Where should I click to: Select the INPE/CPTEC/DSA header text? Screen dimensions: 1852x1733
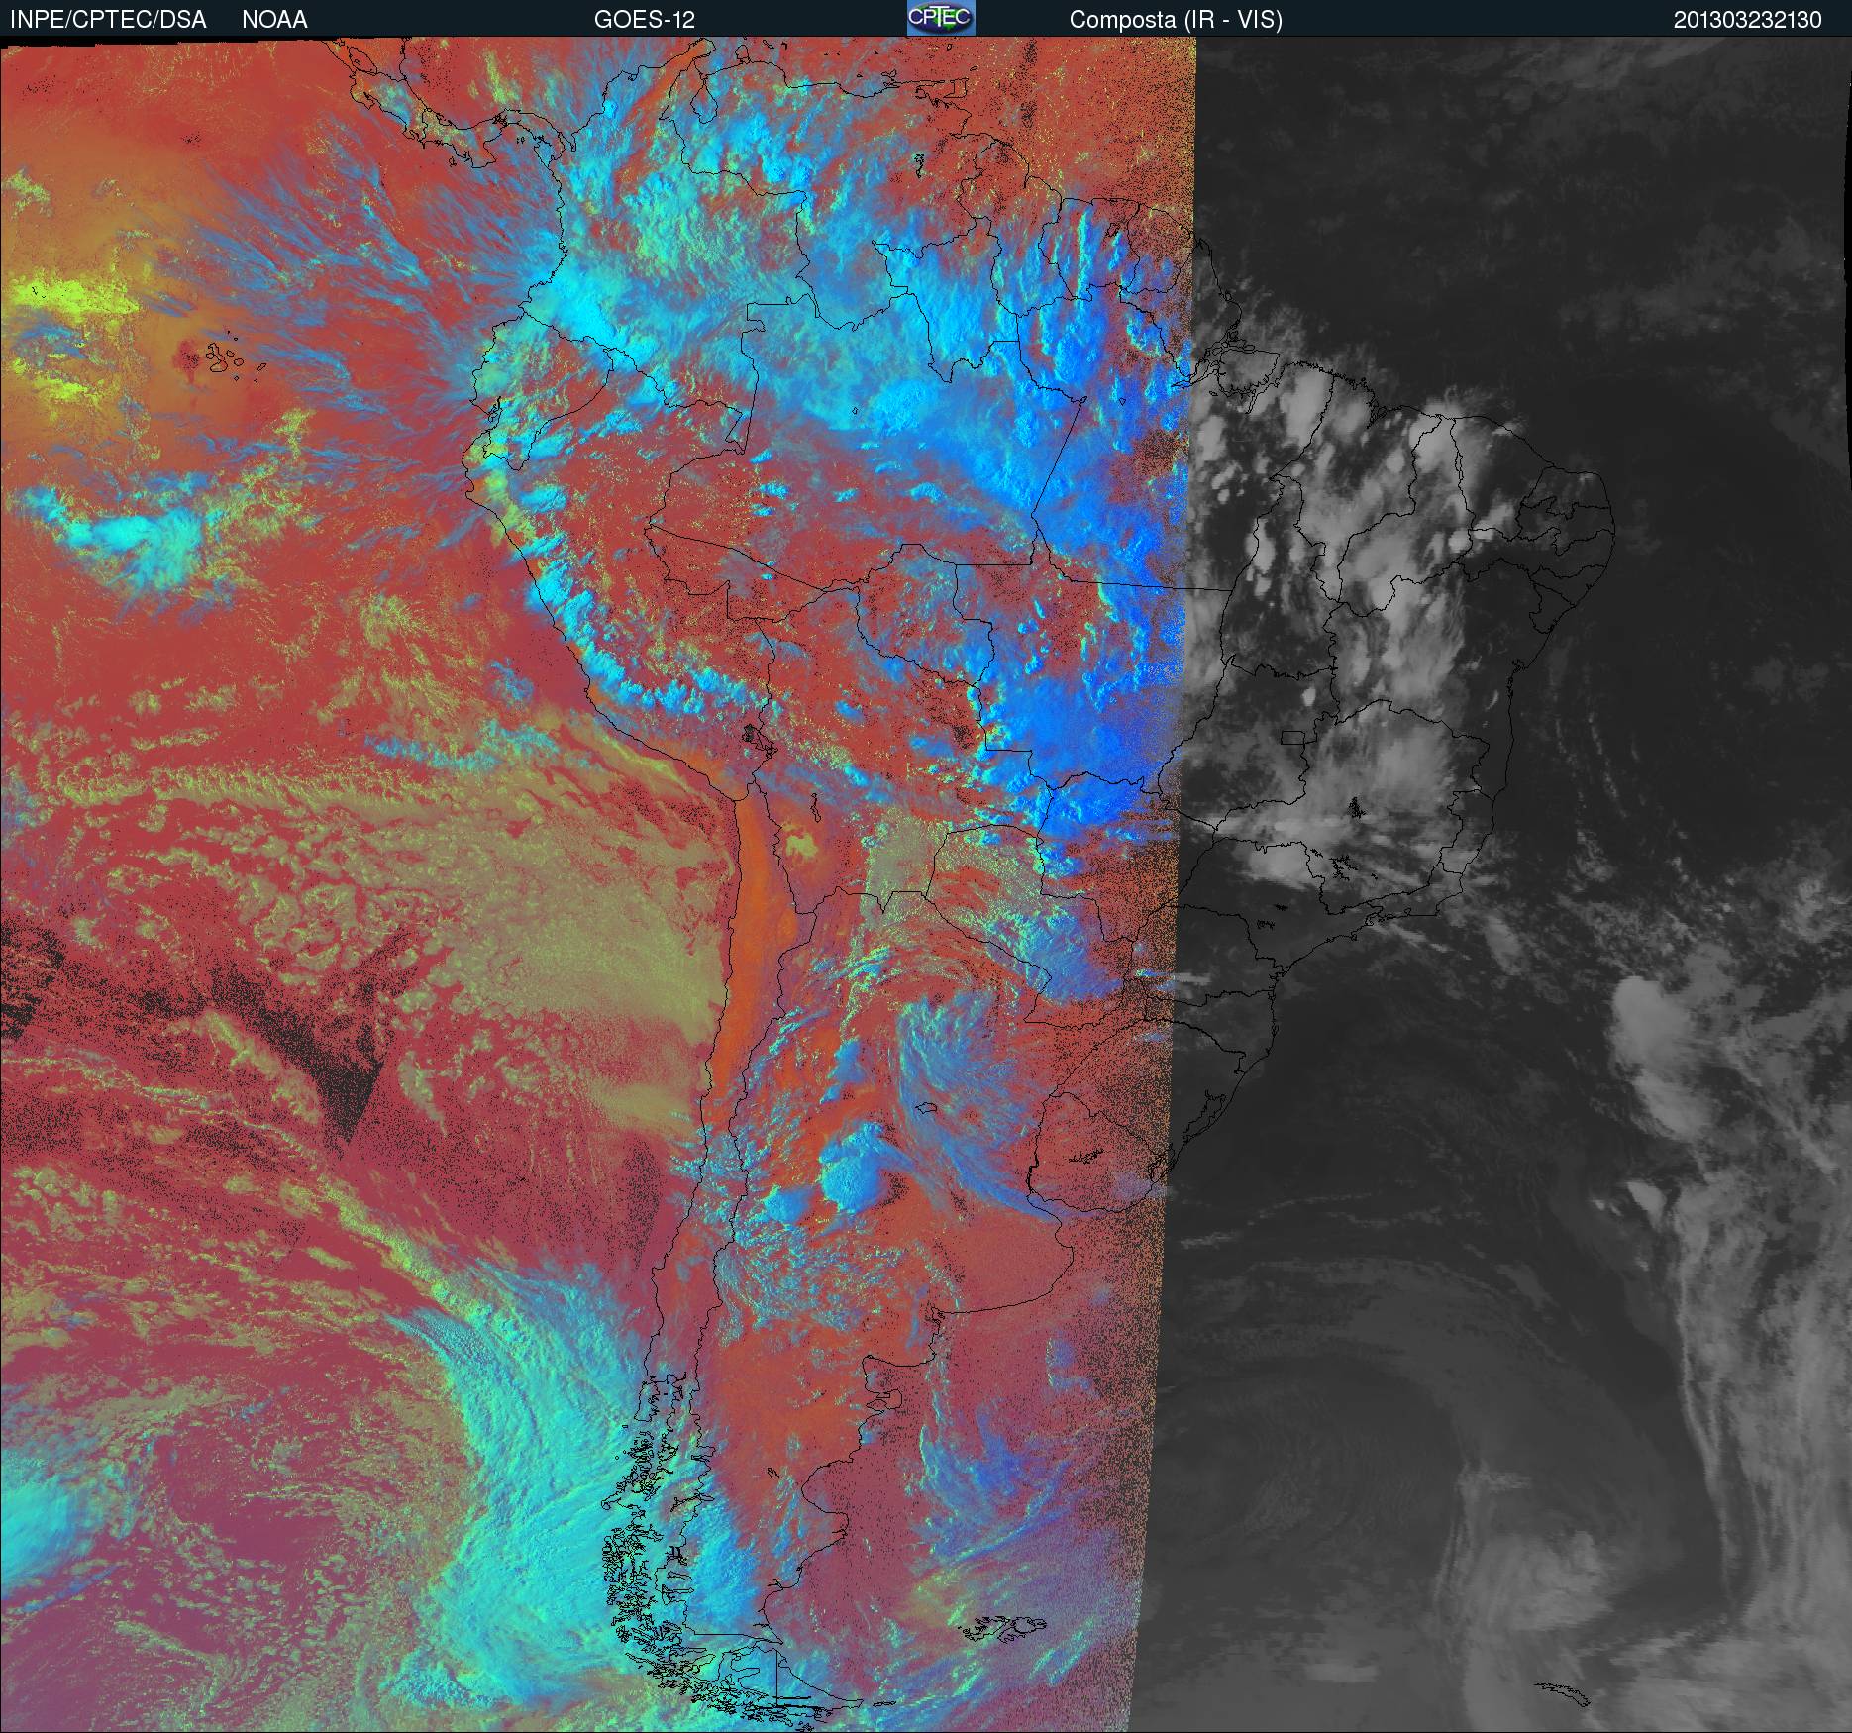108,20
